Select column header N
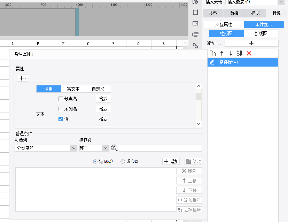 (x=63, y=44)
